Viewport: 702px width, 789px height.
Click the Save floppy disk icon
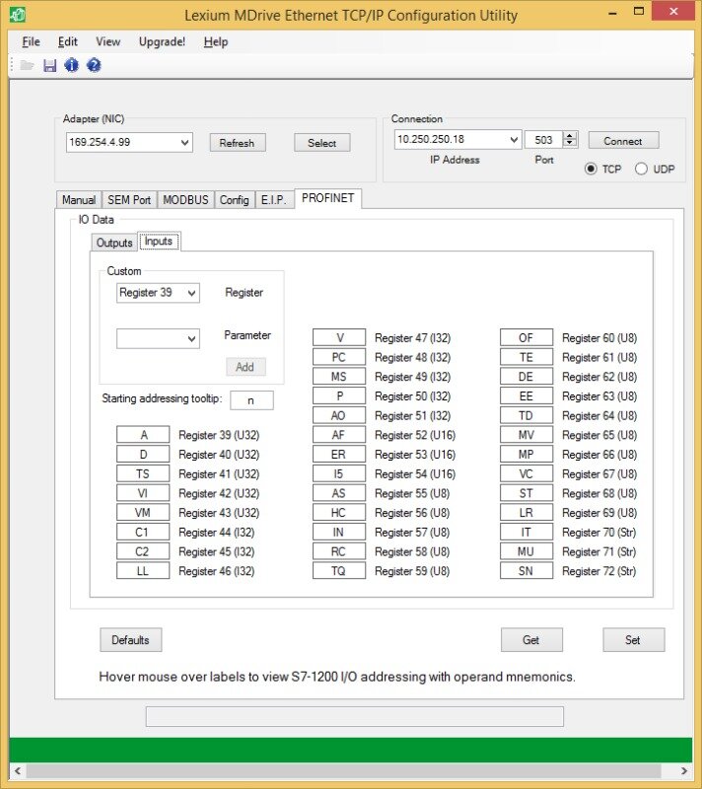click(x=49, y=65)
